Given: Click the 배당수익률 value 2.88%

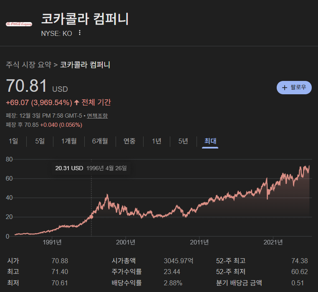Looking at the screenshot, I should tap(173, 283).
